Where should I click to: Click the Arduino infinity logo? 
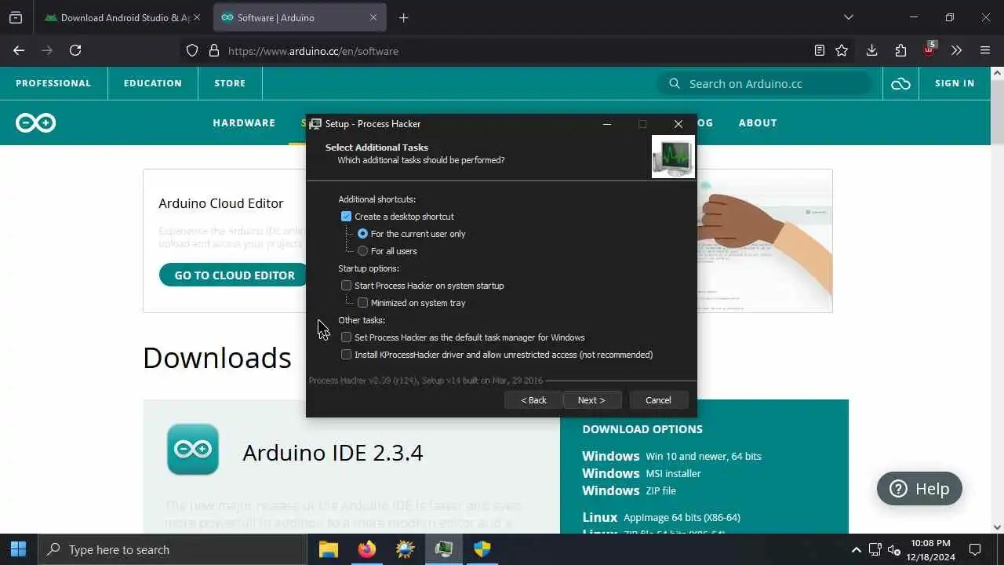36,122
